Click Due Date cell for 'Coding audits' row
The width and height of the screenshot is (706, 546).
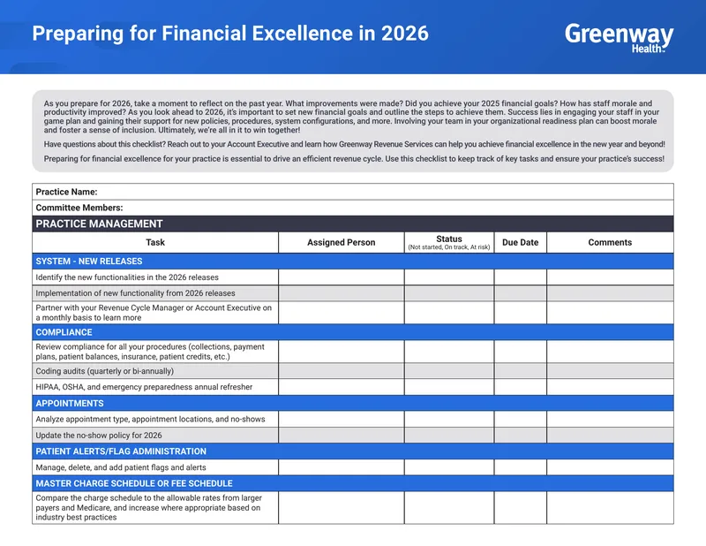click(520, 371)
